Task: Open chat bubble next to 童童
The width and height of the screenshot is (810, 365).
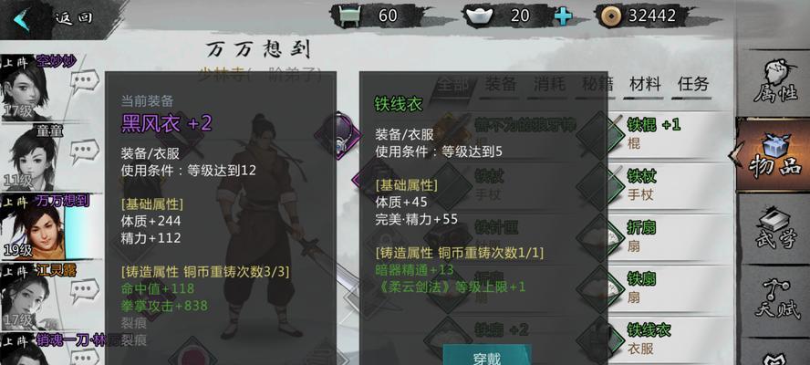Action: (84, 151)
